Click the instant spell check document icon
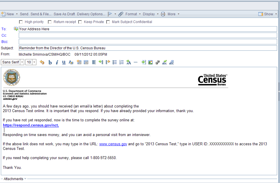The height and width of the screenshot is (183, 280). pyautogui.click(x=171, y=62)
